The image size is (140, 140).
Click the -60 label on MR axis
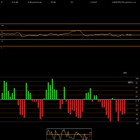click(137, 115)
